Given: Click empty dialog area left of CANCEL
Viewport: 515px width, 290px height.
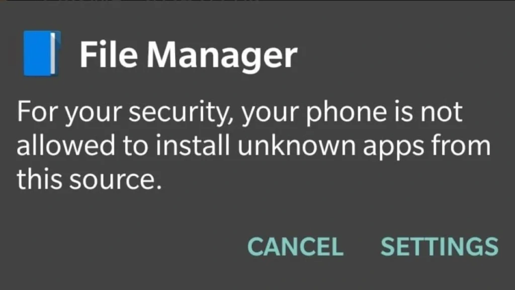Looking at the screenshot, I should coord(125,247).
